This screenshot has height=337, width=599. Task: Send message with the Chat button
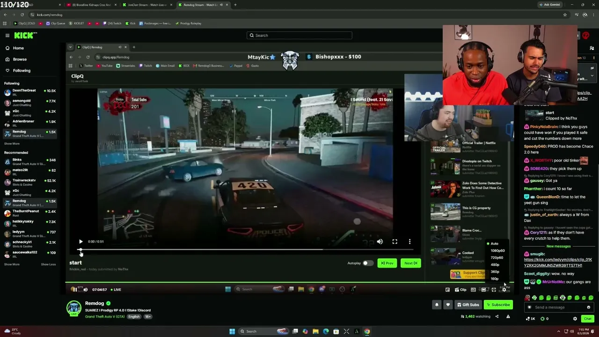pyautogui.click(x=588, y=319)
